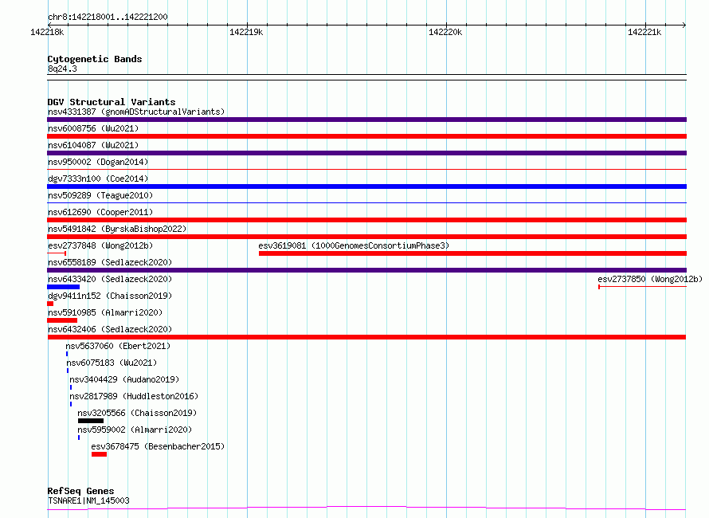
Task: Select the red bar under esv3678475
Action: (99, 455)
